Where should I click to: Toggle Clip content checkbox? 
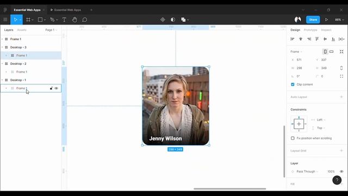click(293, 84)
